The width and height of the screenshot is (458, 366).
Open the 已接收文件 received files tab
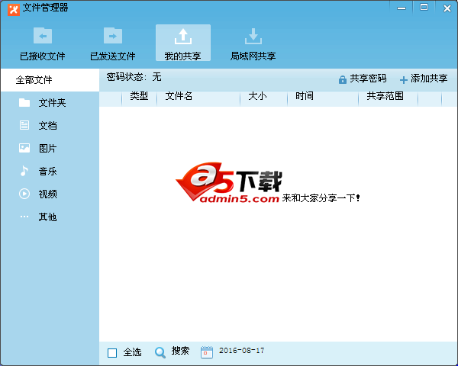point(43,43)
